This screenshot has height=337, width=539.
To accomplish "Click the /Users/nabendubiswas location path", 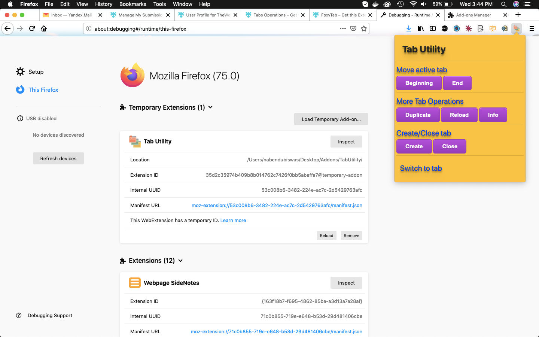I will point(305,160).
